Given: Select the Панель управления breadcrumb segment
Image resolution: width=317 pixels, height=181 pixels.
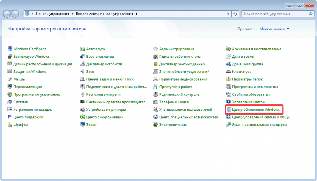Looking at the screenshot, I should click(x=52, y=14).
